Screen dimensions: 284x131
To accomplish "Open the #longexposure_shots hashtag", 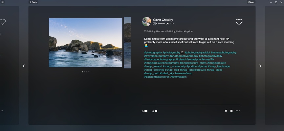I will pos(193,63).
